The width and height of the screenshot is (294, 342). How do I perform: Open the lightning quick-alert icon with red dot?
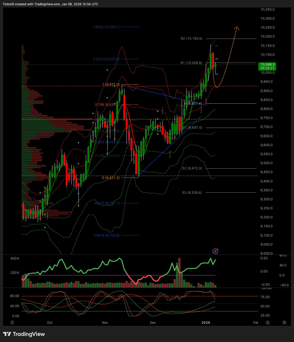tap(215, 251)
